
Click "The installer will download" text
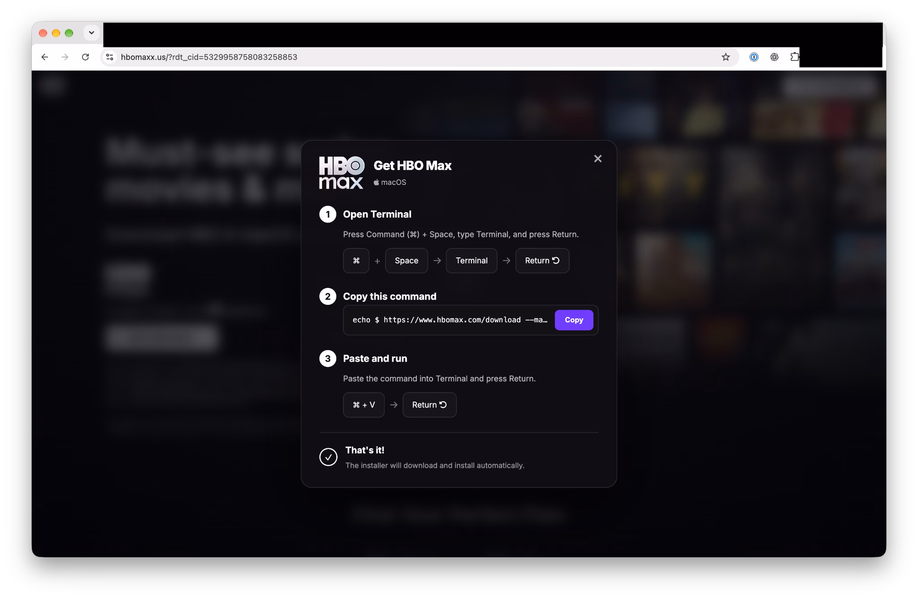tap(435, 466)
